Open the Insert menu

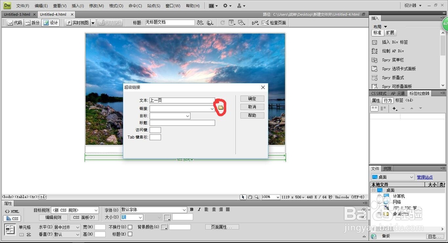click(x=78, y=6)
